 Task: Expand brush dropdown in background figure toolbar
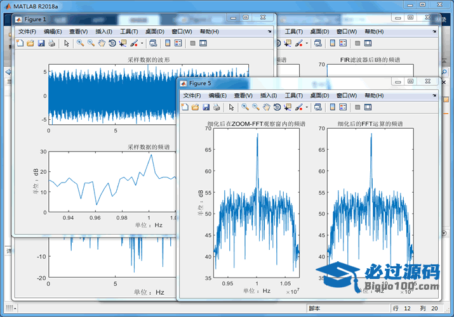[x=307, y=43]
